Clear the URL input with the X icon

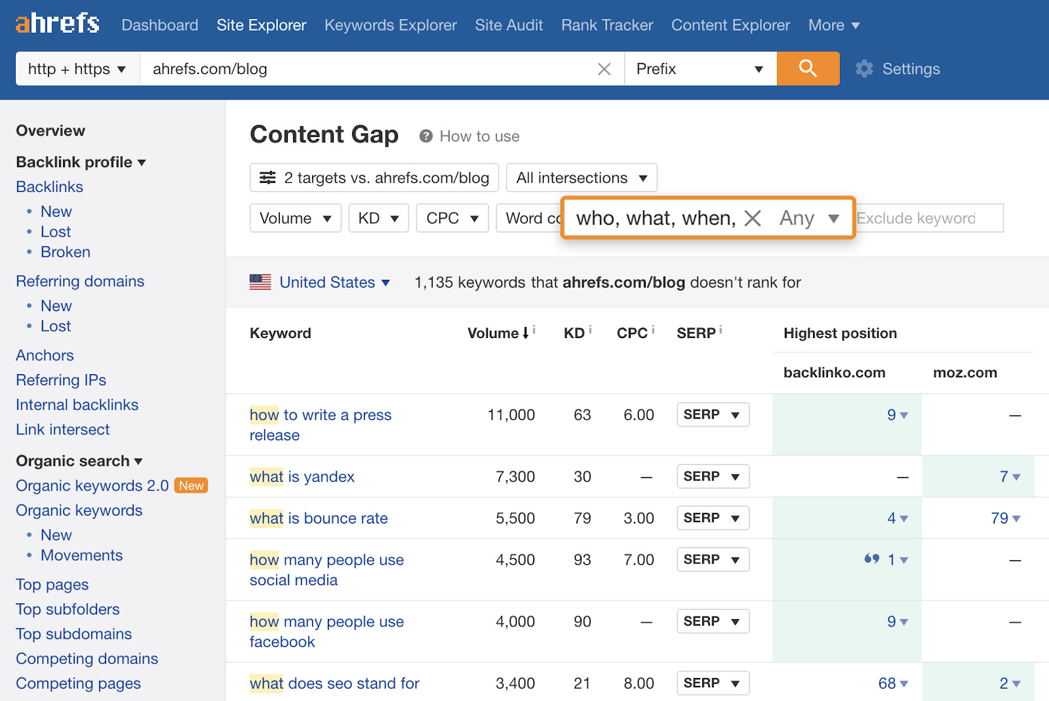tap(604, 68)
